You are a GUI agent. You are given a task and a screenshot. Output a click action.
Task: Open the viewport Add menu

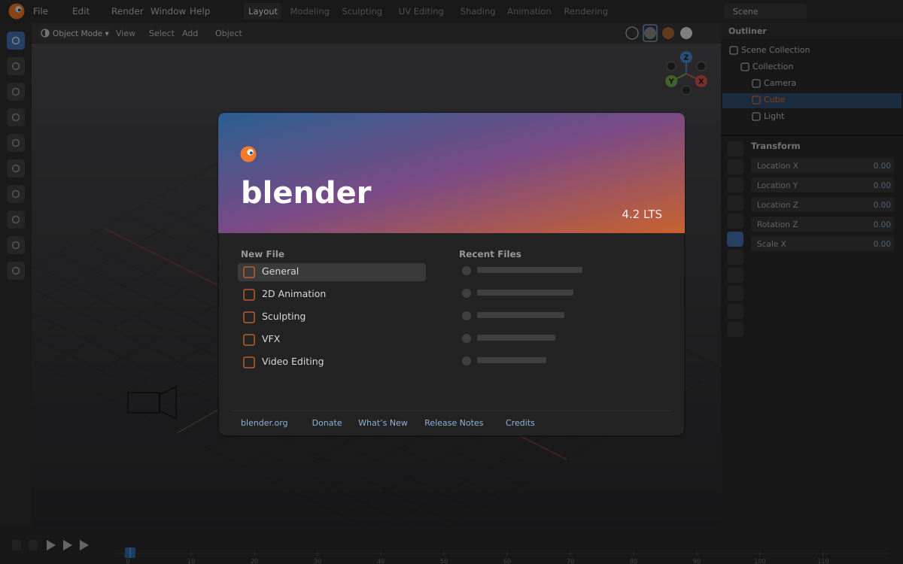point(190,33)
